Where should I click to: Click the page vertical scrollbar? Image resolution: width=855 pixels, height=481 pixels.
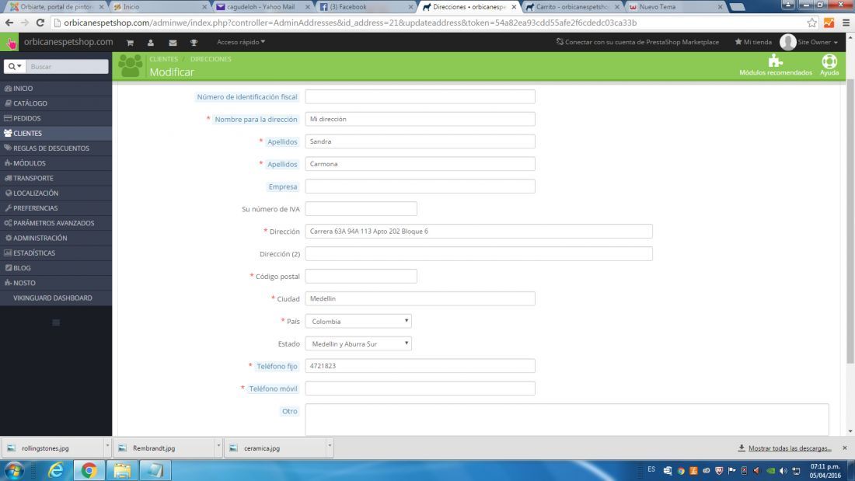850,221
